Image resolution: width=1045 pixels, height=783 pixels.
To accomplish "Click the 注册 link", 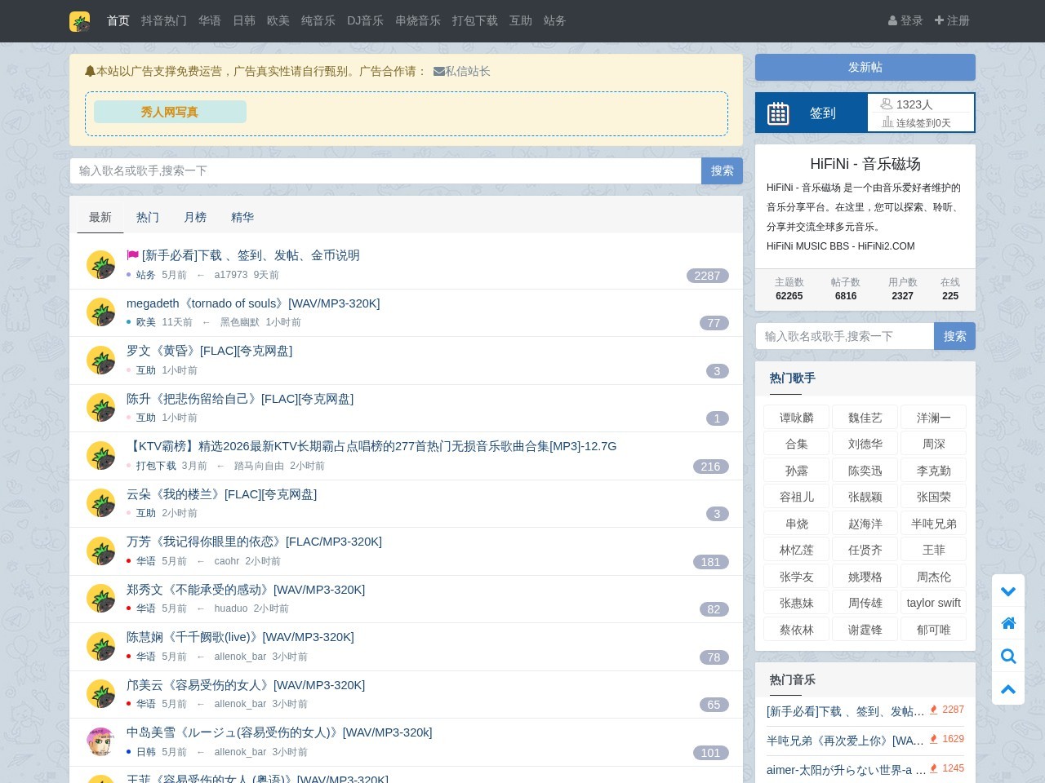I will [952, 21].
